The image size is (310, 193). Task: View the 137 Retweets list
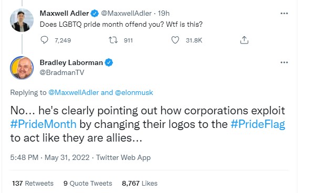(33, 184)
